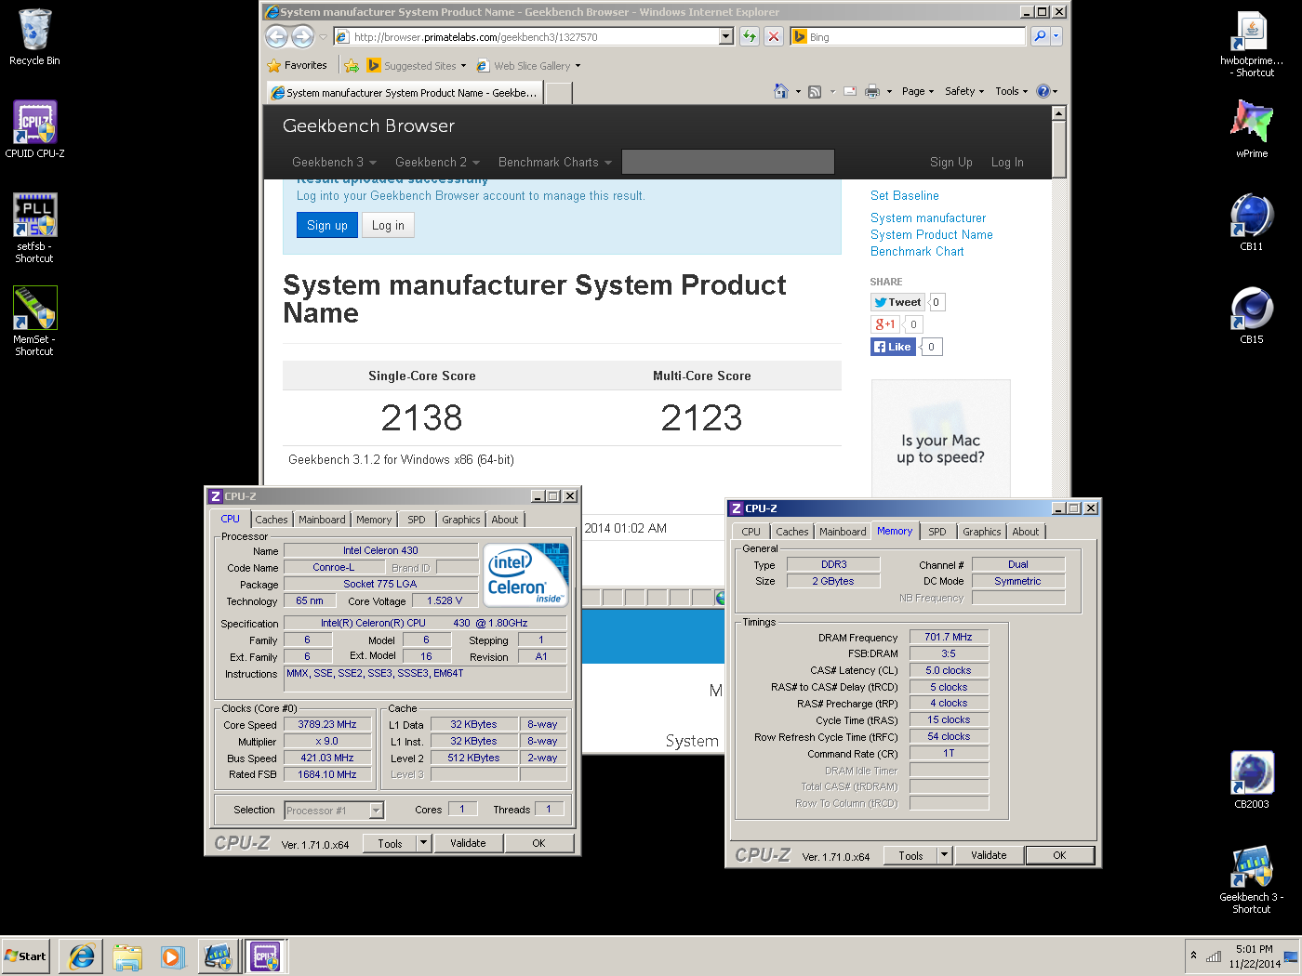Show hidden system tray icons arrow
The width and height of the screenshot is (1302, 976).
pyautogui.click(x=1193, y=956)
